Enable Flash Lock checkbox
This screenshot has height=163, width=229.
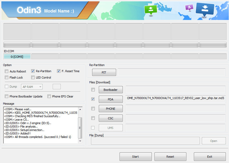[6, 78]
